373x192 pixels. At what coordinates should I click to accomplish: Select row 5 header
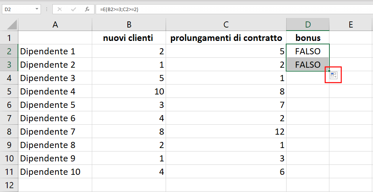pos(9,91)
